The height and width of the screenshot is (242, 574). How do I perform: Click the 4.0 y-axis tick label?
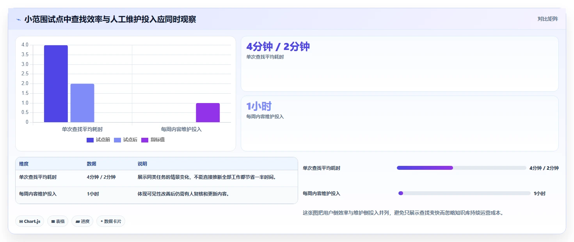click(x=25, y=45)
